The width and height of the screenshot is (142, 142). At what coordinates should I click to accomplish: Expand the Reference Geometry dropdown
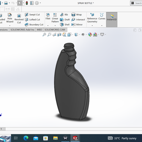click(92, 26)
